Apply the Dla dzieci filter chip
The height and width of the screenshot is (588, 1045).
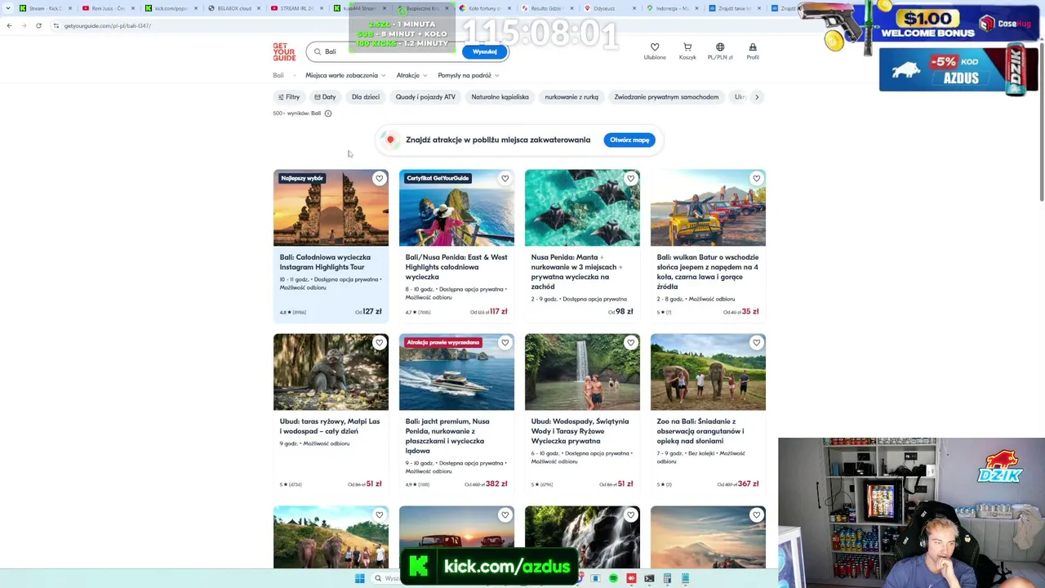[x=366, y=97]
